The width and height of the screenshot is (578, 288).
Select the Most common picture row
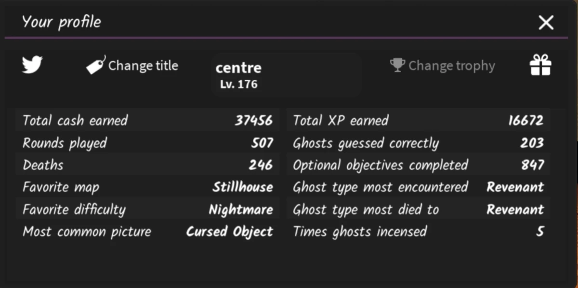147,232
